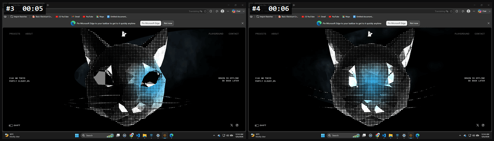Click Not now button in frame #4
Viewport: 494px width, 141px height.
pyautogui.click(x=414, y=23)
